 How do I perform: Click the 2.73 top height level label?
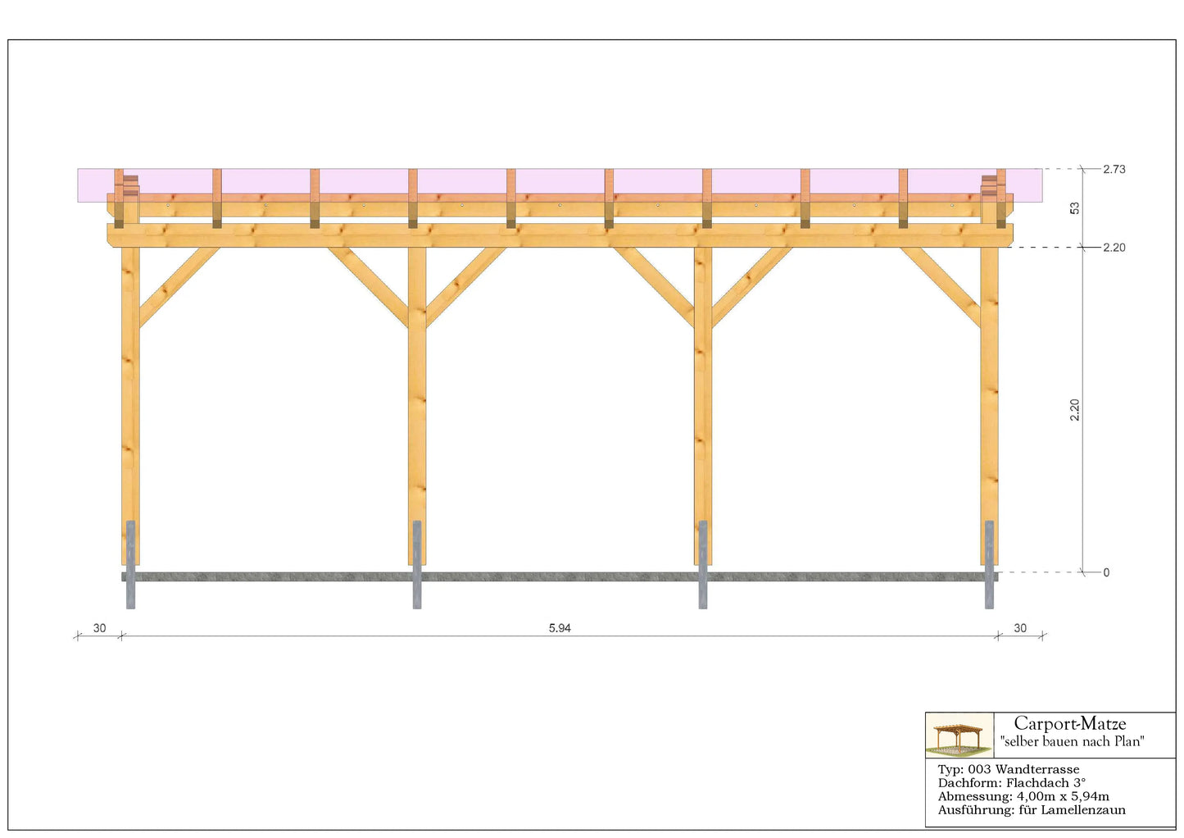coord(1114,169)
